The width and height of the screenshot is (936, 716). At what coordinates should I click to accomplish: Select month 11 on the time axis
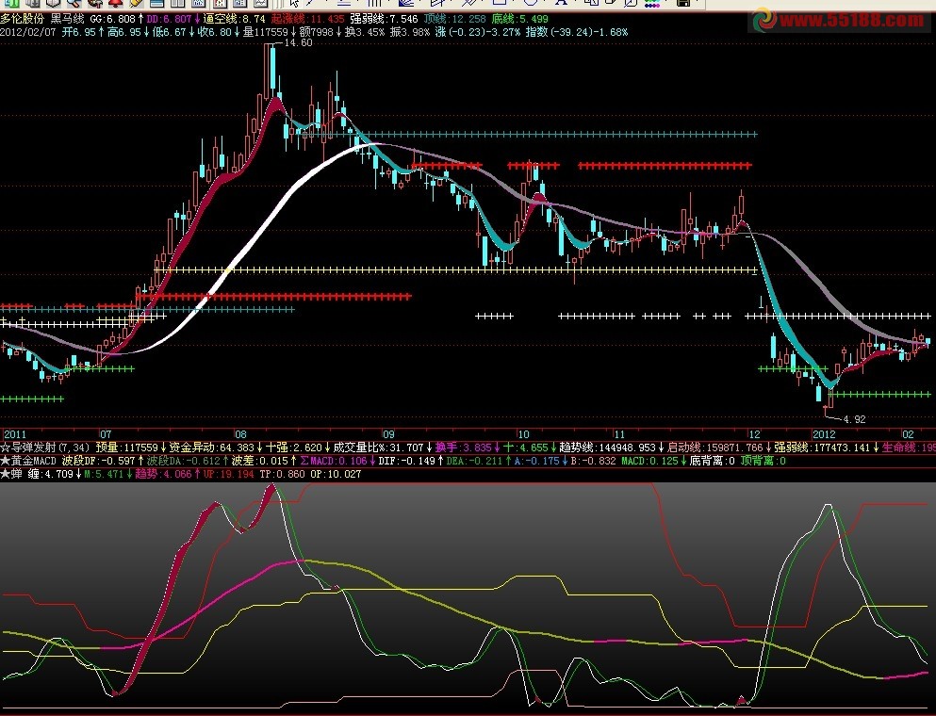(619, 434)
